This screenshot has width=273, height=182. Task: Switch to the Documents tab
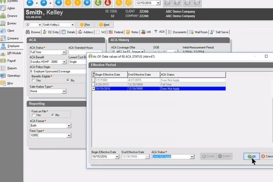[x=177, y=32]
